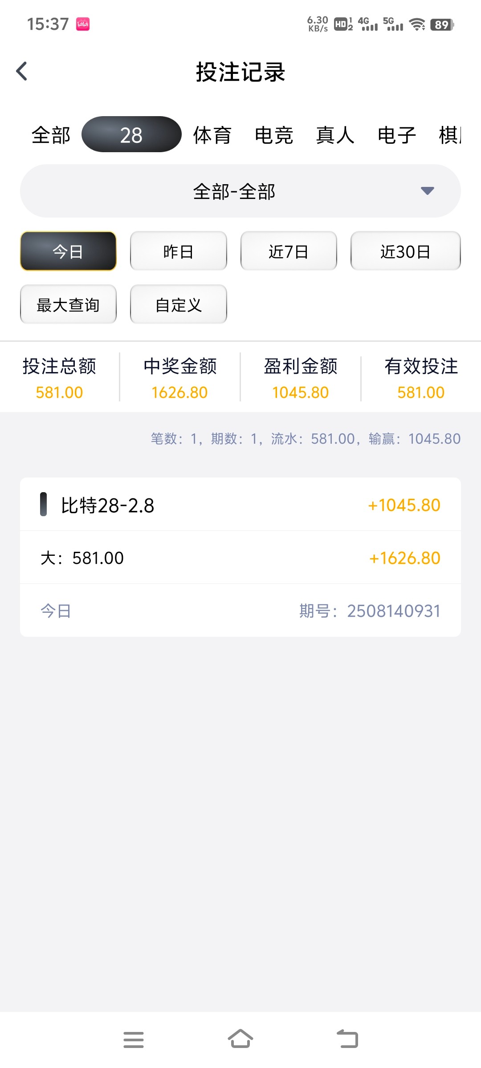
Task: Switch to the 全部 category tab
Action: pos(51,135)
